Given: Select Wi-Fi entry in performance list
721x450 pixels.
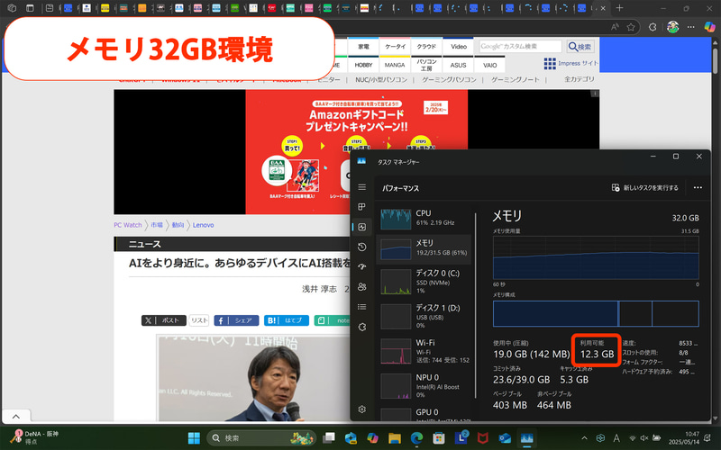Looking at the screenshot, I should coord(424,351).
